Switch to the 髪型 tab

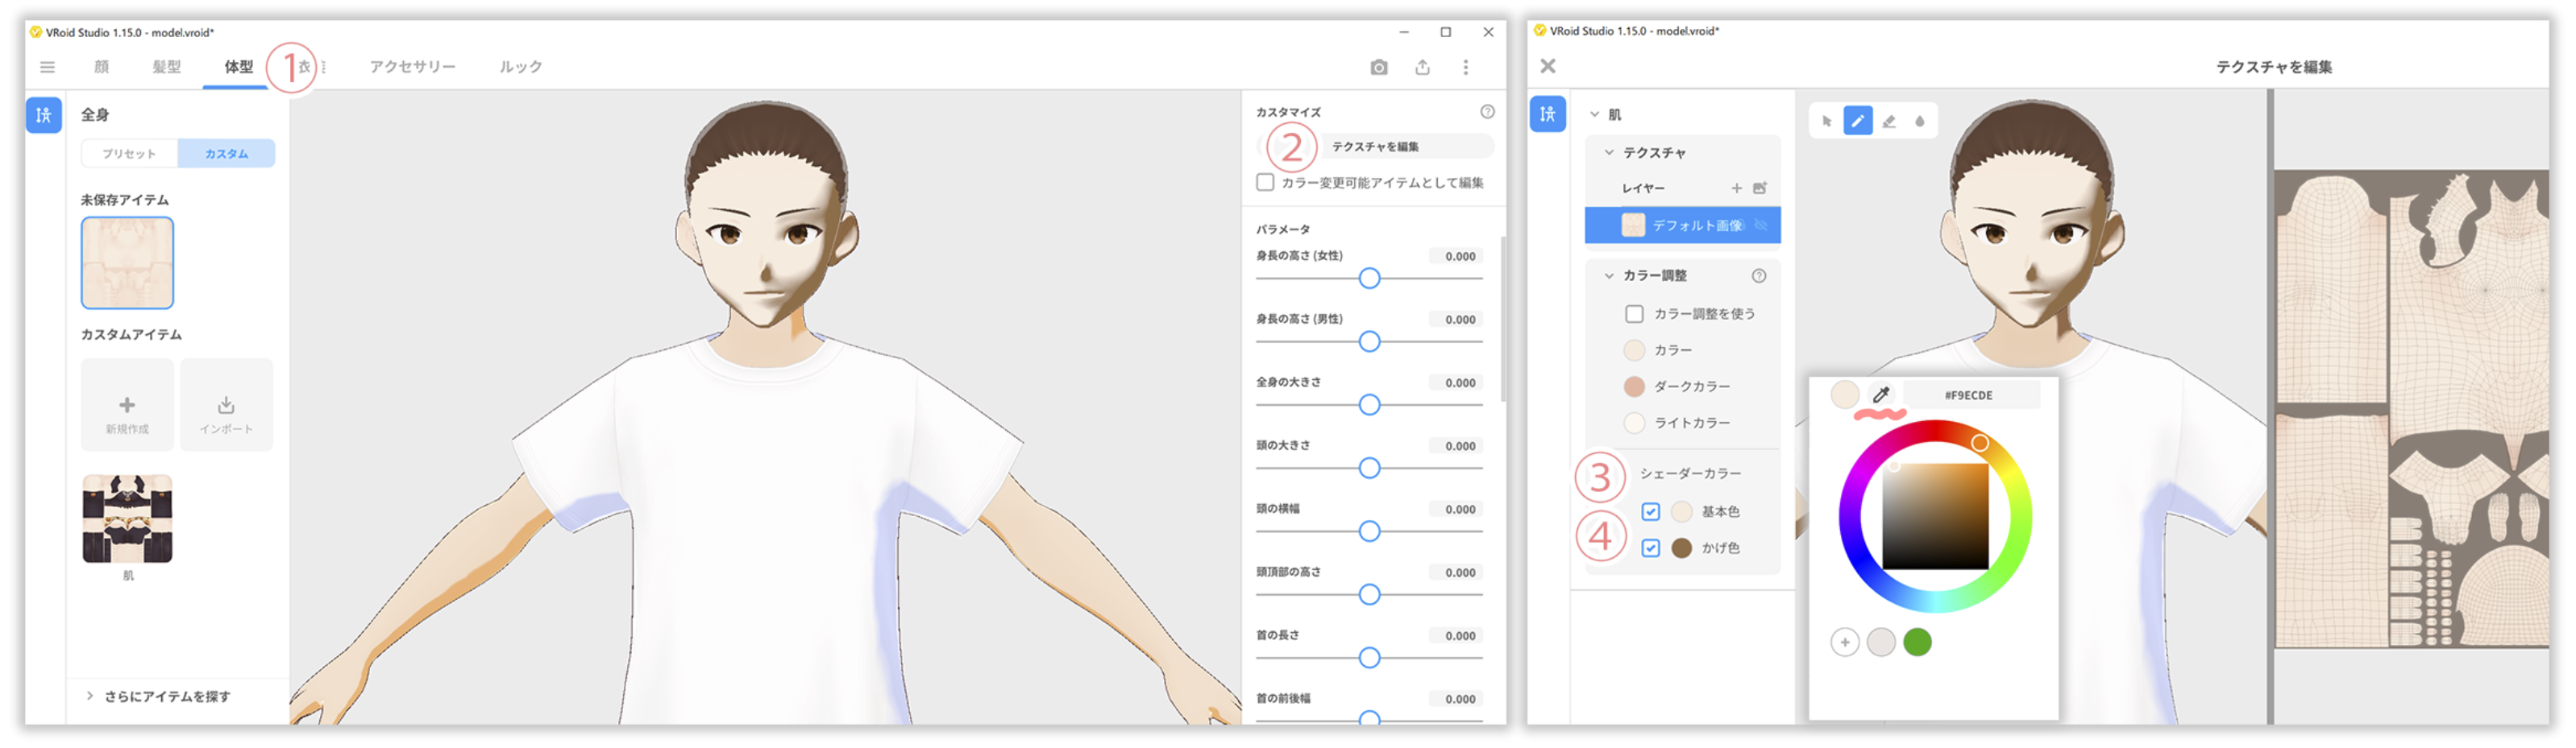pyautogui.click(x=166, y=67)
